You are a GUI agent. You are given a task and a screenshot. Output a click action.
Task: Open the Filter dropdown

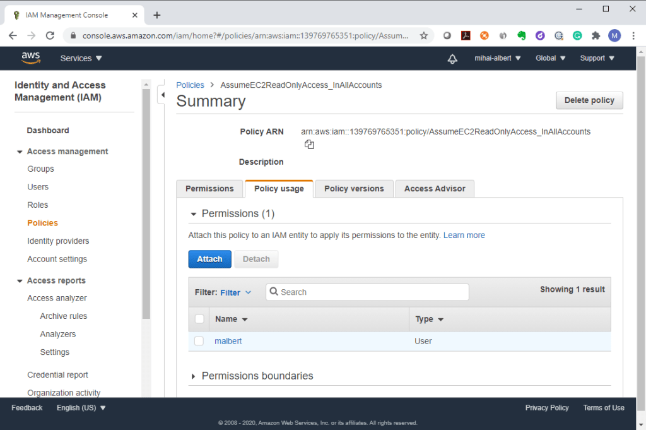coord(235,292)
